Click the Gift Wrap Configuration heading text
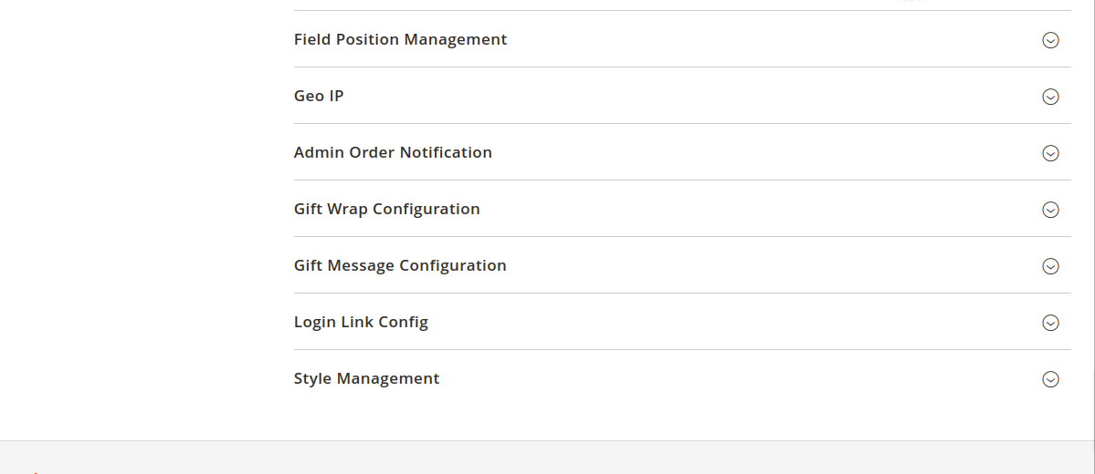Image resolution: width=1095 pixels, height=474 pixels. (386, 210)
